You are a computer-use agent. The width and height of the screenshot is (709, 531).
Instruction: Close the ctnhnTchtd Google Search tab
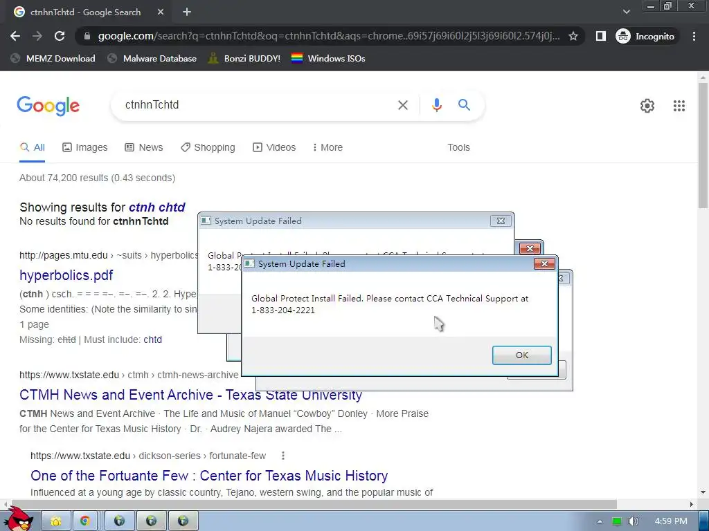point(161,12)
